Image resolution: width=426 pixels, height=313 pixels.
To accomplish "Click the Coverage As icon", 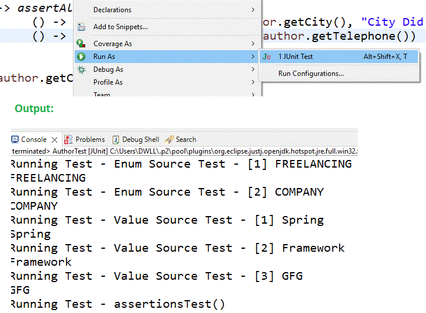I will (81, 44).
